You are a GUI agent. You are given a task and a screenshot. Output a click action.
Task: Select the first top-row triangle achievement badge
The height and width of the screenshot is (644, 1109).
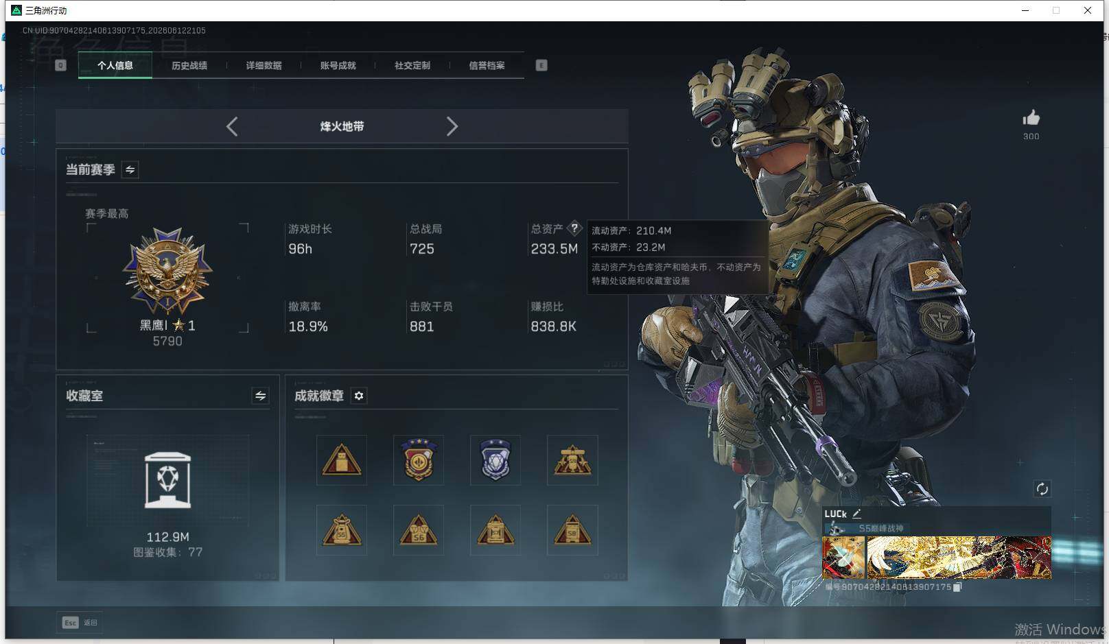342,460
